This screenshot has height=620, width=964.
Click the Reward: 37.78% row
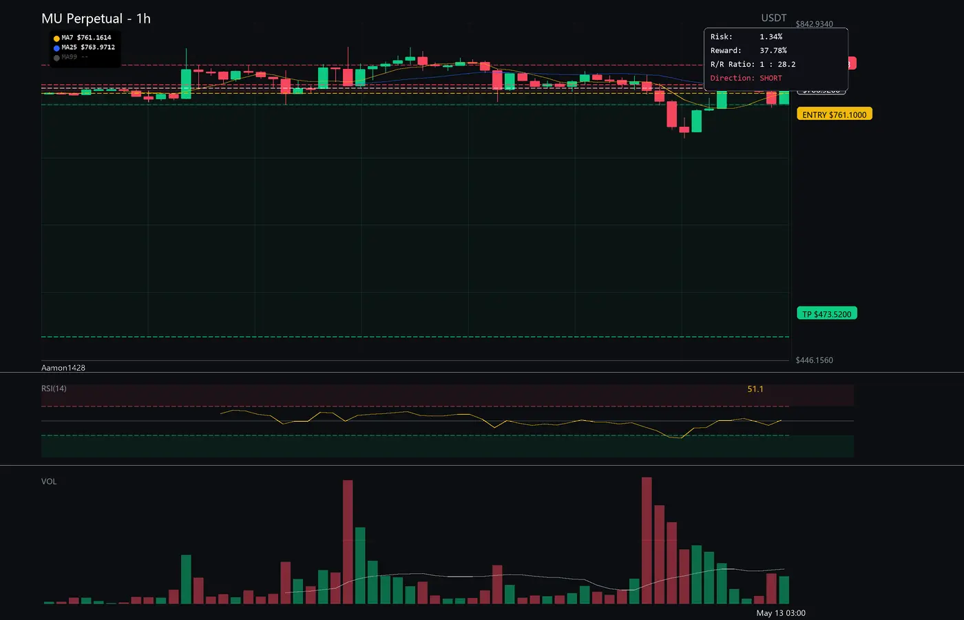click(748, 50)
